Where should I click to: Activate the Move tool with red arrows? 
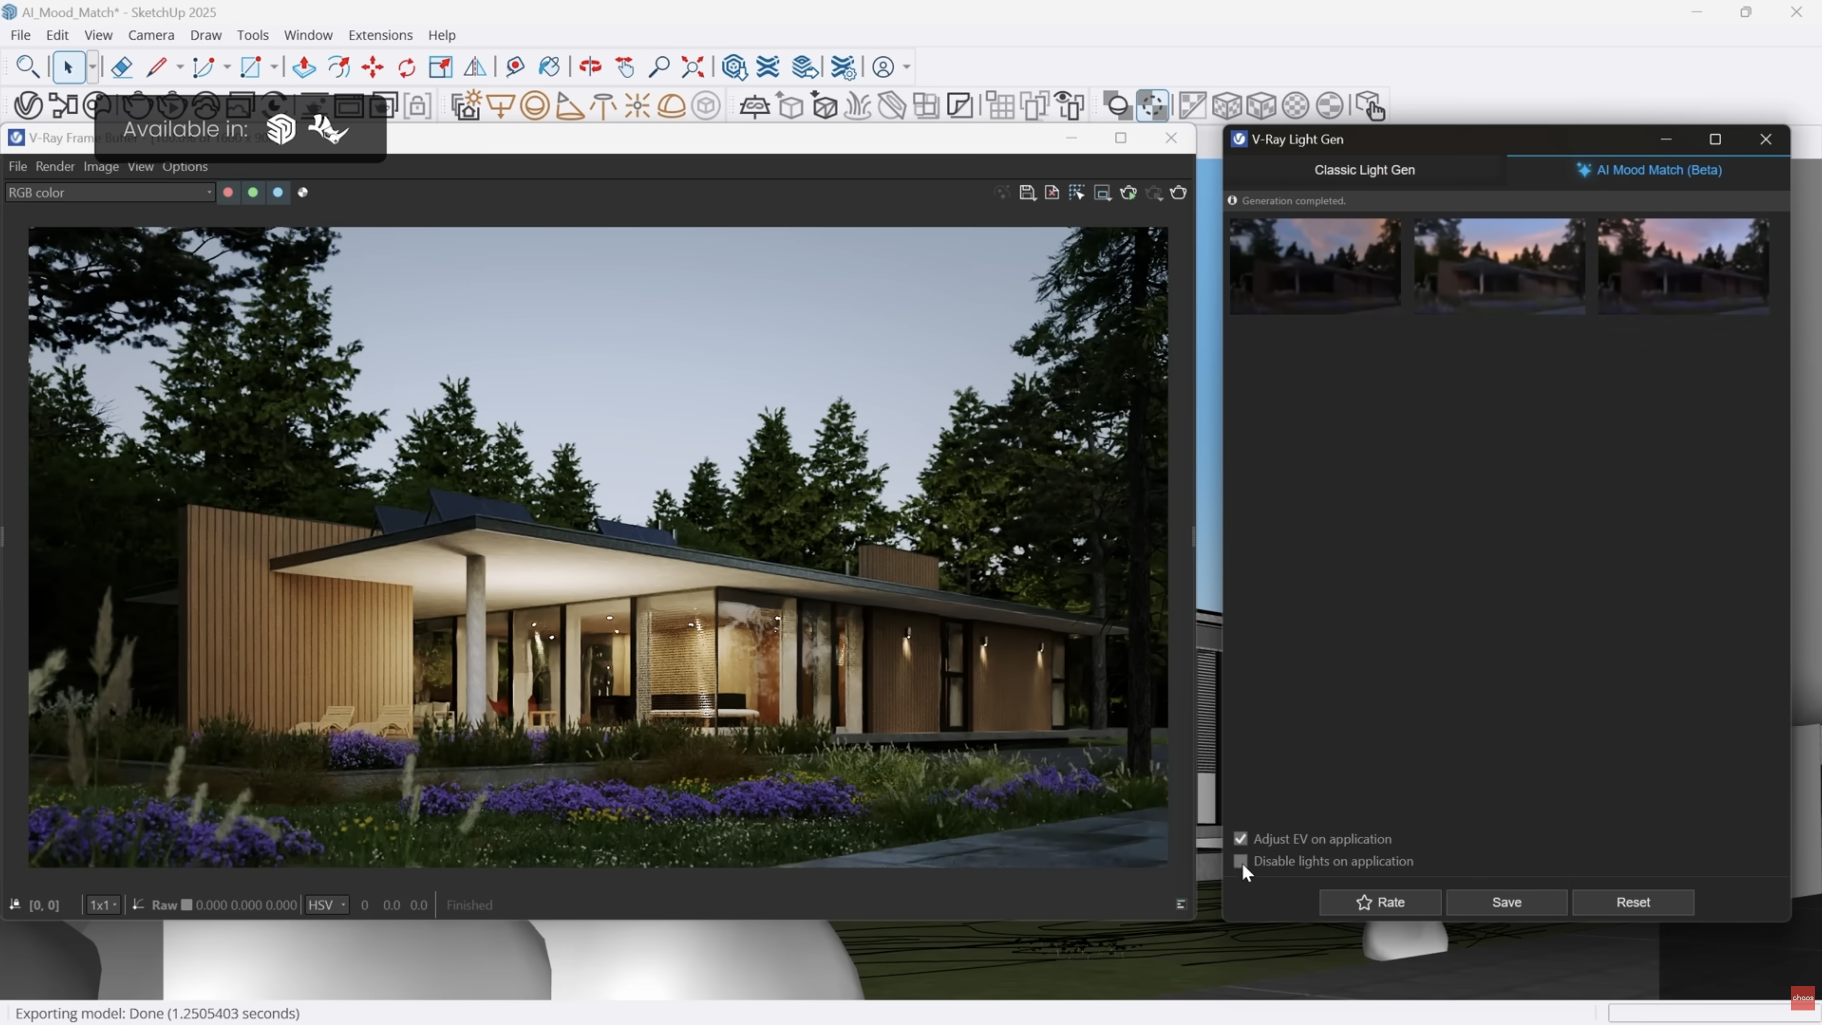pyautogui.click(x=373, y=67)
